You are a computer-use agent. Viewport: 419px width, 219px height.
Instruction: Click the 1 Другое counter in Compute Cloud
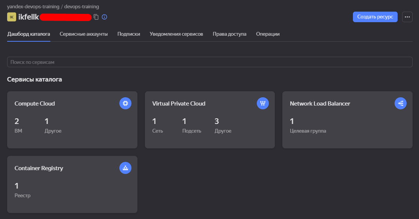coord(53,125)
